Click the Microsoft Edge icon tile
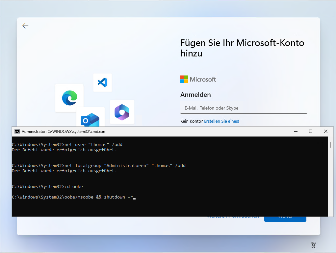Screen dimensions: 336x253 (69, 98)
